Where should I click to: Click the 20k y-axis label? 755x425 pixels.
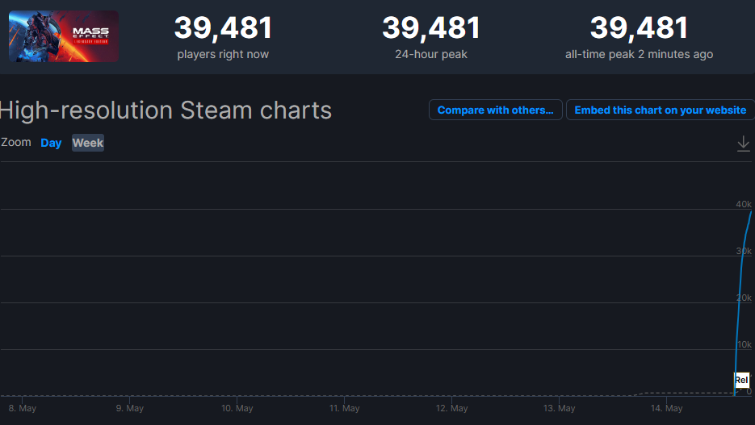pyautogui.click(x=744, y=298)
